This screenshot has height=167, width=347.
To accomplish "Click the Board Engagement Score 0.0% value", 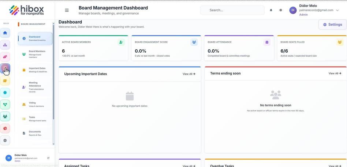I will pyautogui.click(x=141, y=51).
